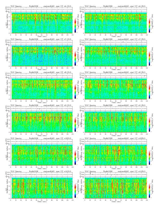Click the title text 'start UT =7:50:0'
159x206 pixels.
coord(138,39)
